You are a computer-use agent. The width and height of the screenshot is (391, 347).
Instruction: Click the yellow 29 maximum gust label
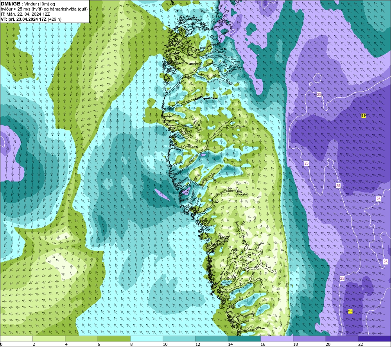364,115
